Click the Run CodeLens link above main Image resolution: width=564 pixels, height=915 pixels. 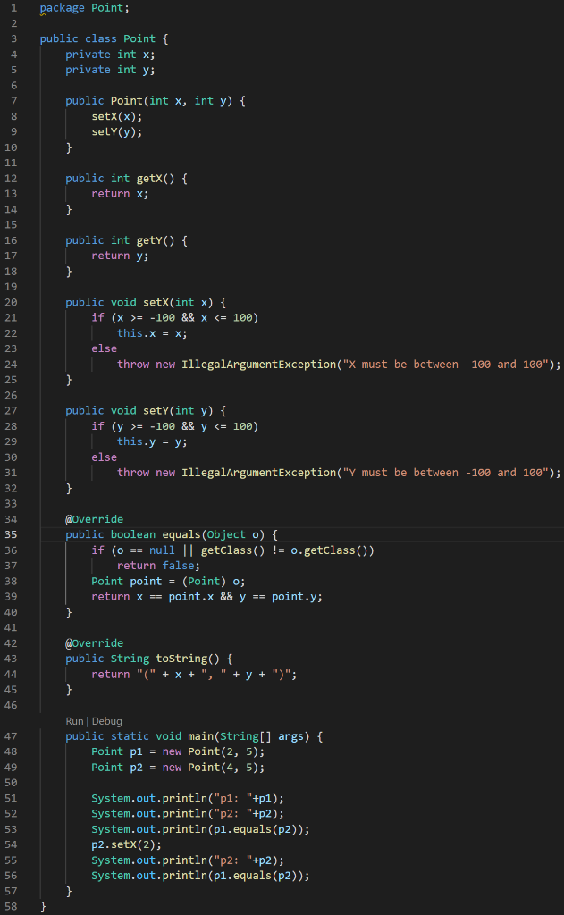coord(74,721)
